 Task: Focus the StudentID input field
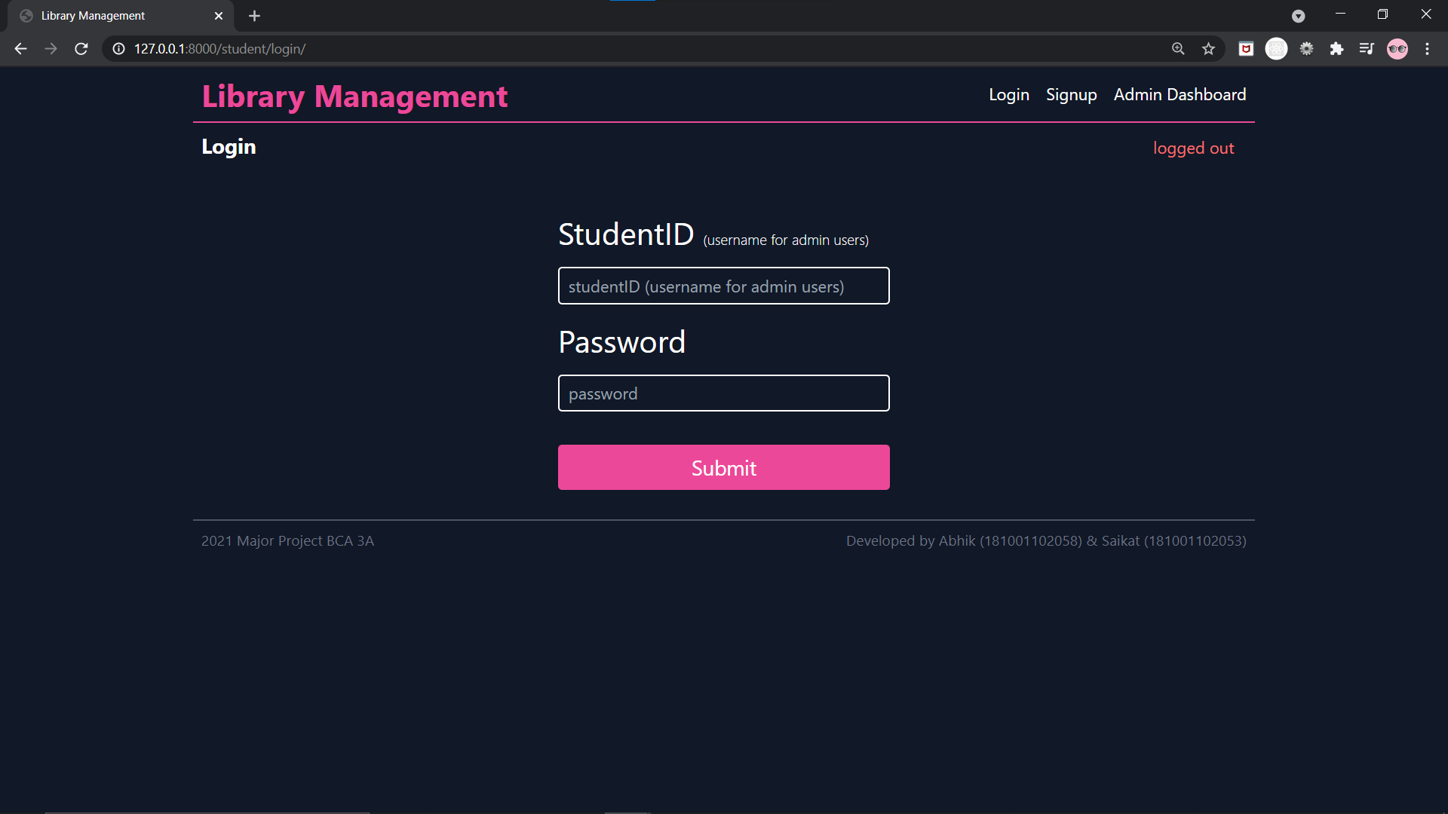point(723,286)
